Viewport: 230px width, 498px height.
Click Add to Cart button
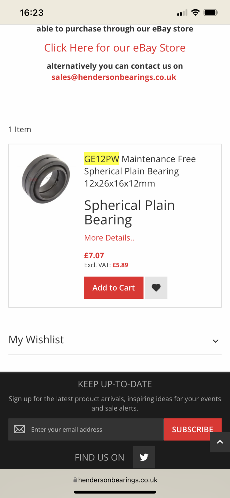[x=114, y=288]
